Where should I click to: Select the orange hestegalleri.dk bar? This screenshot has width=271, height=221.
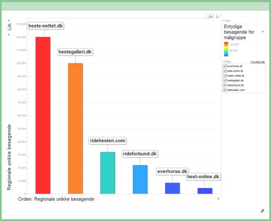75,128
